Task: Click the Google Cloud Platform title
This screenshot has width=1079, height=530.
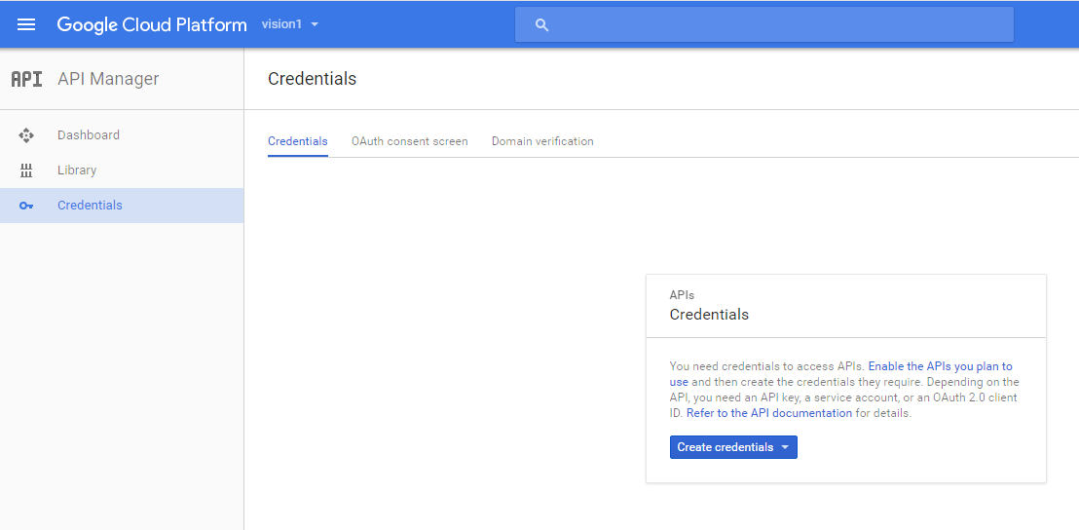Action: 151,24
